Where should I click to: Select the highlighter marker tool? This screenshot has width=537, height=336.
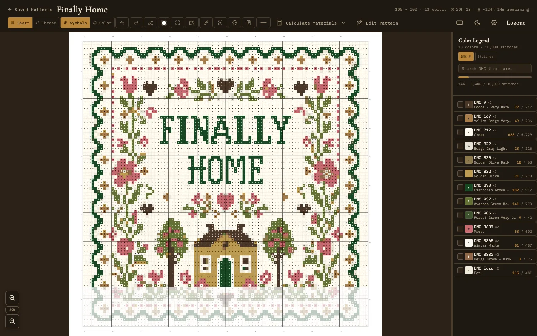[151, 23]
